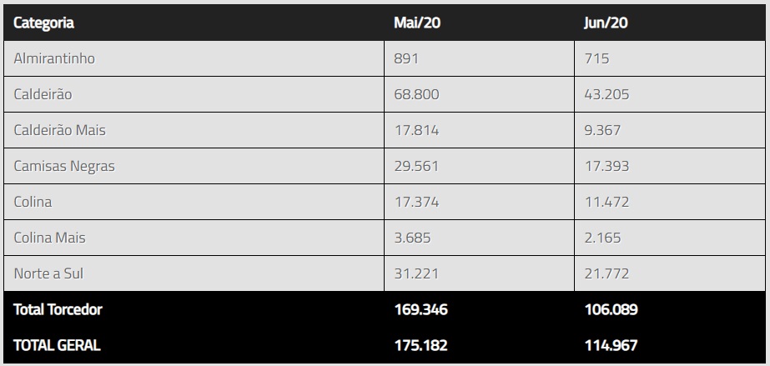The image size is (770, 366).
Task: Select the Jun/20 column header
Action: [606, 23]
